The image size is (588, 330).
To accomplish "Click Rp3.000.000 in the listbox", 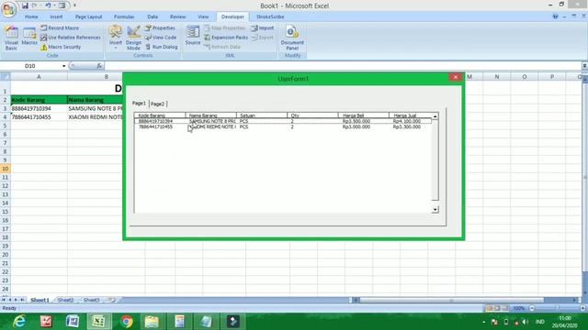I will click(356, 126).
